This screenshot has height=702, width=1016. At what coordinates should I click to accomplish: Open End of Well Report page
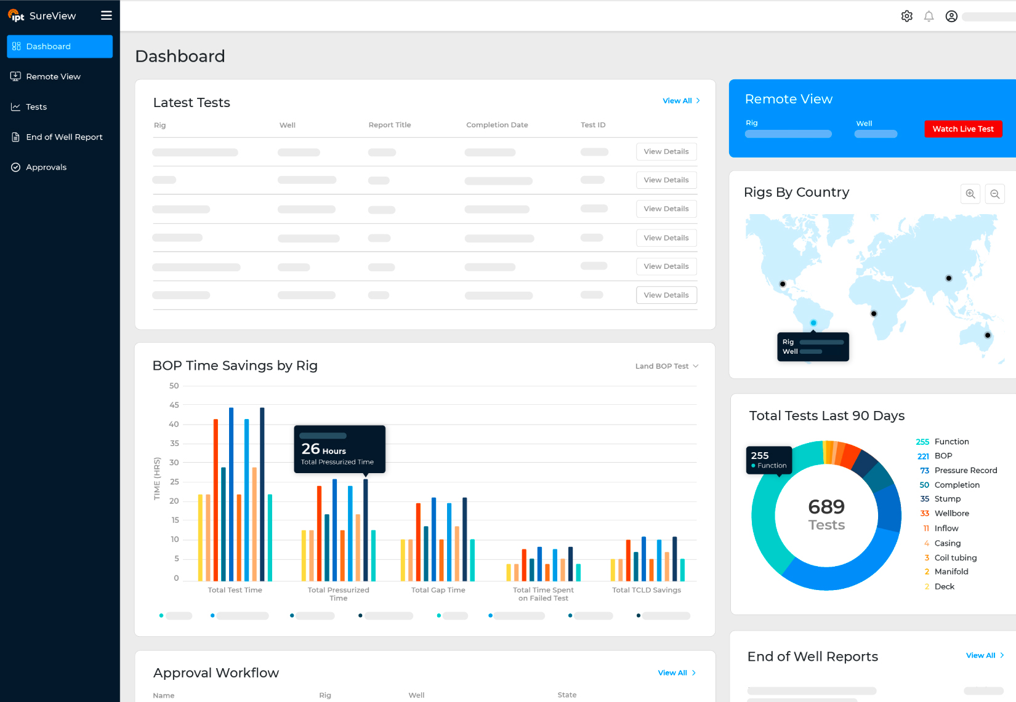point(64,137)
